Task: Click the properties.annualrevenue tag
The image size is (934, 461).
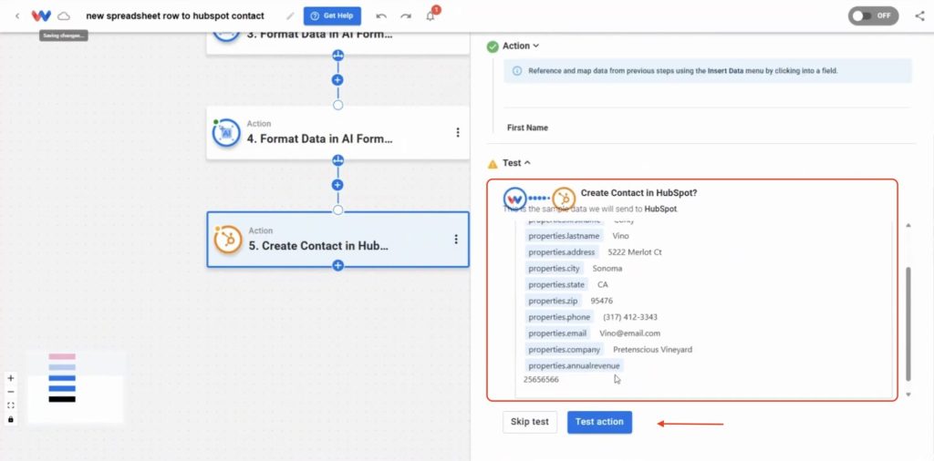Action: 575,366
